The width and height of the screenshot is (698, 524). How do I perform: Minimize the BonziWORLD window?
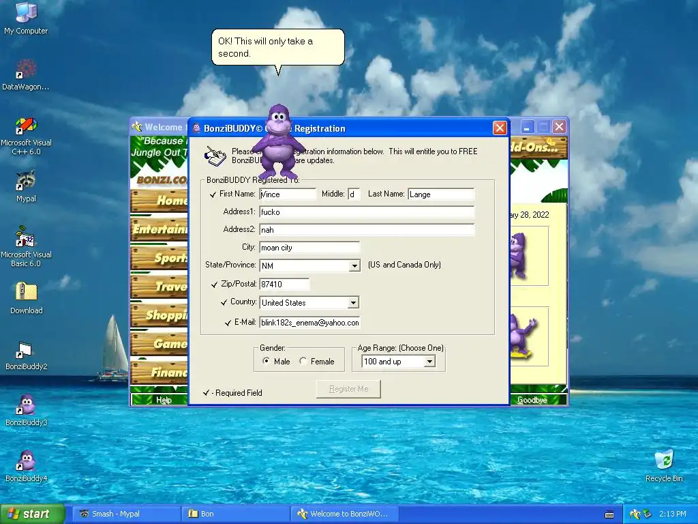(527, 128)
